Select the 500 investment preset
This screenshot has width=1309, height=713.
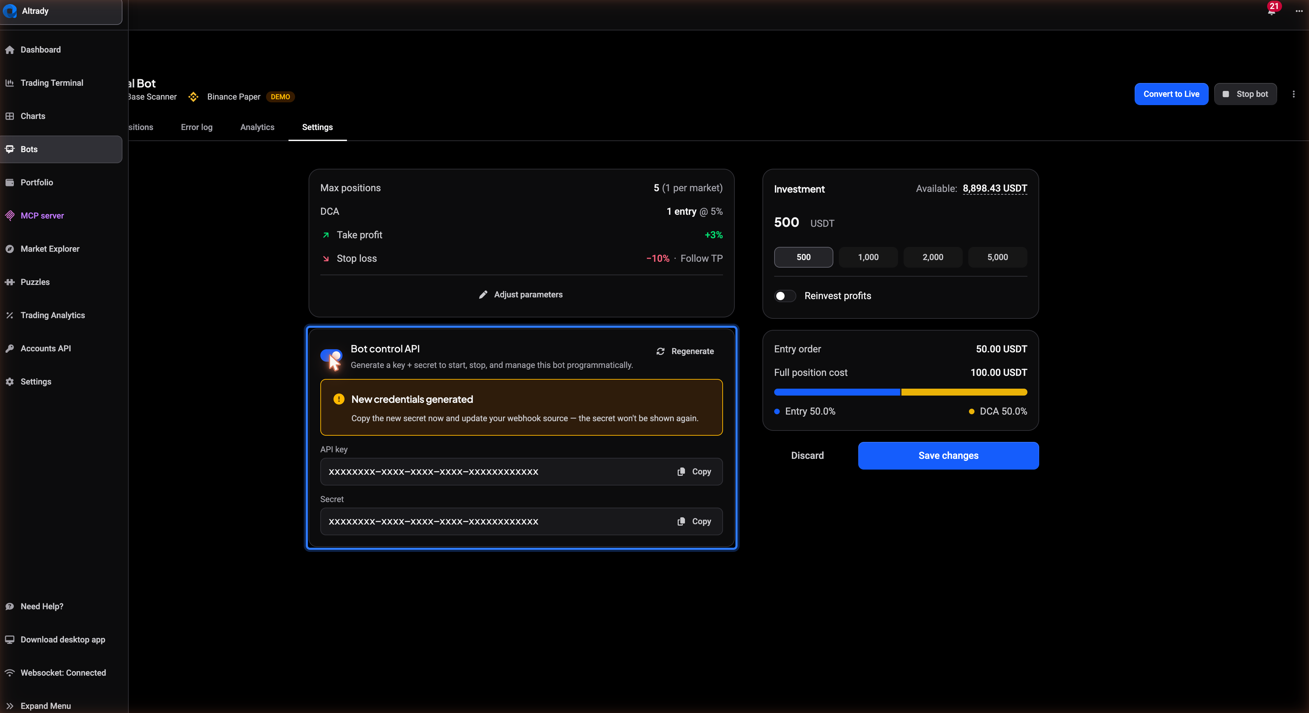803,257
